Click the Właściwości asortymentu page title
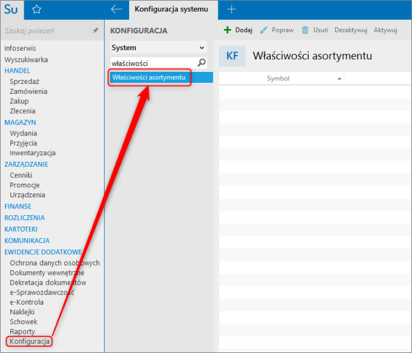The image size is (412, 353). (x=312, y=56)
